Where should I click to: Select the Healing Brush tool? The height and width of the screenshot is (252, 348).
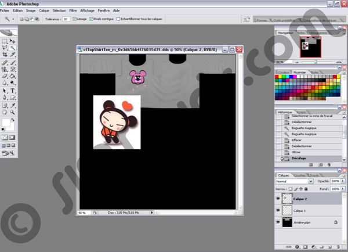[x=5, y=63]
